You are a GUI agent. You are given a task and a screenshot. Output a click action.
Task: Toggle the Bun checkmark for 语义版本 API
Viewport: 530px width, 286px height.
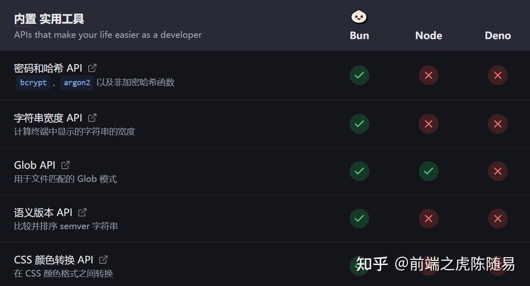click(359, 219)
